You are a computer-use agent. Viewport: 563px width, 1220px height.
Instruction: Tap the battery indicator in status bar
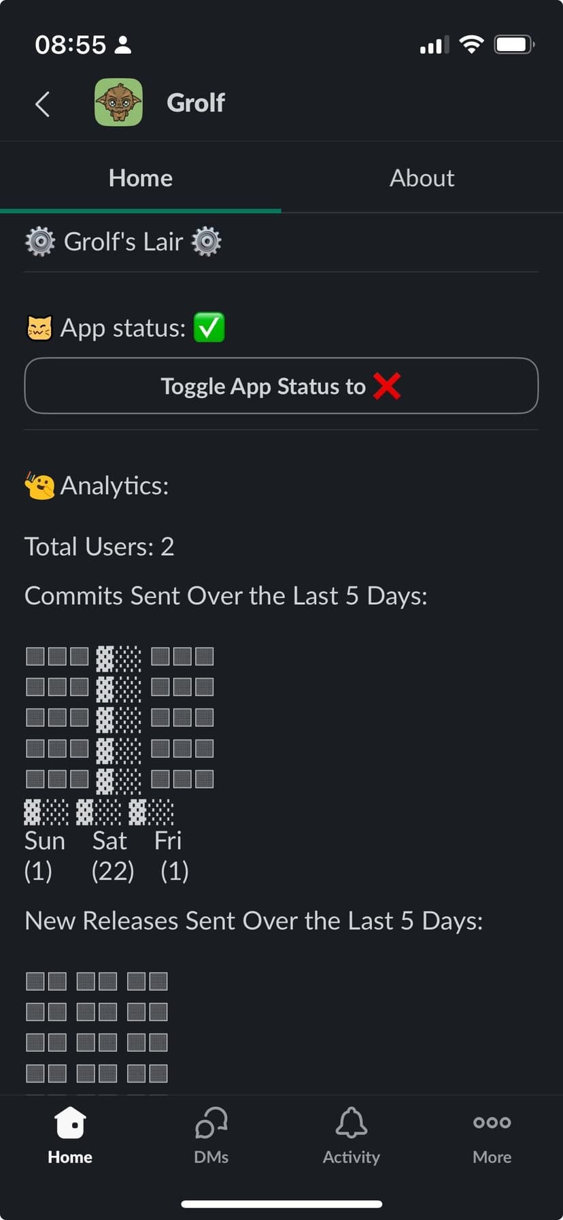(514, 45)
